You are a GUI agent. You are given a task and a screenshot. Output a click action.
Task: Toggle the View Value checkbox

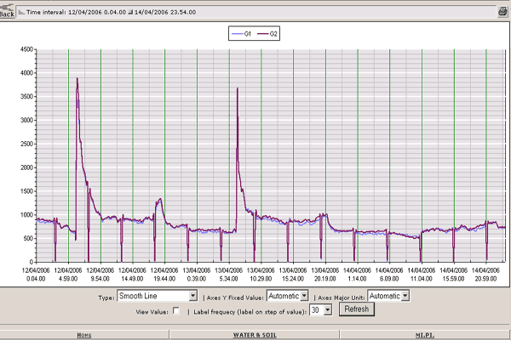pyautogui.click(x=176, y=311)
